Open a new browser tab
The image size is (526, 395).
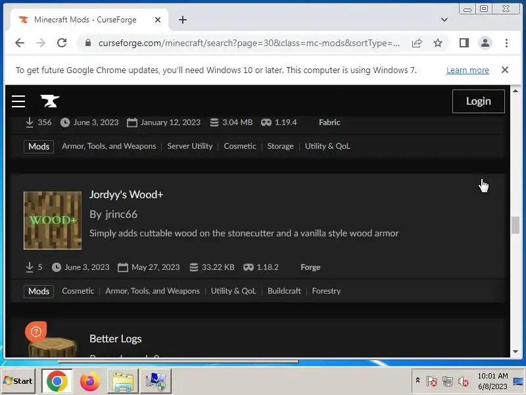(x=183, y=20)
